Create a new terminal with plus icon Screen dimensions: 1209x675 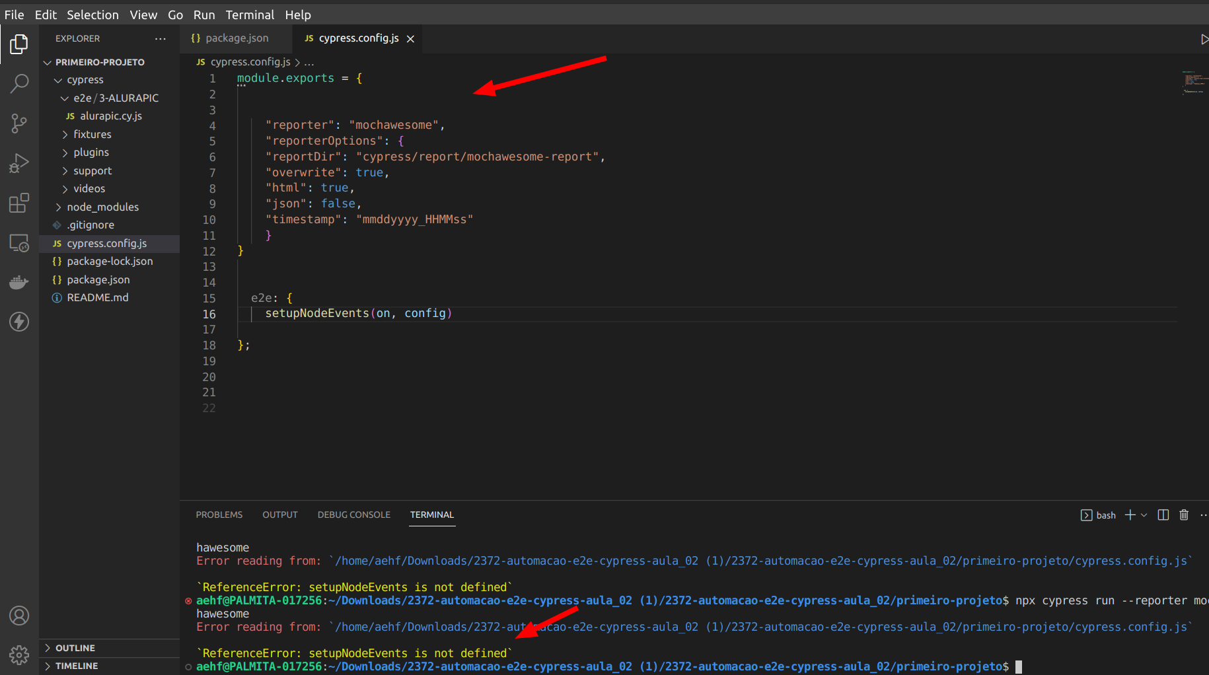1130,515
